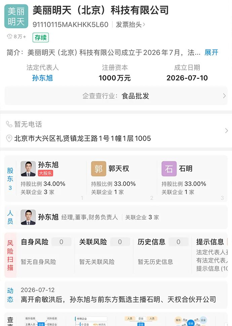Tap the location pin icon beside address

click(9, 138)
